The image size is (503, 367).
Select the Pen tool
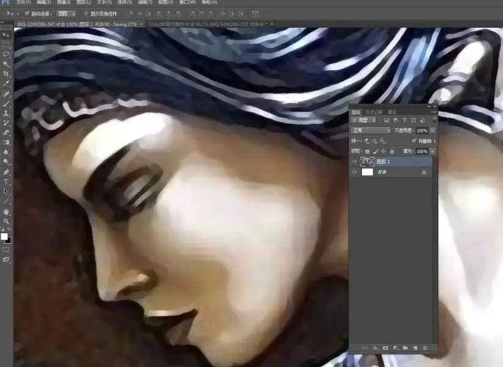(6, 172)
